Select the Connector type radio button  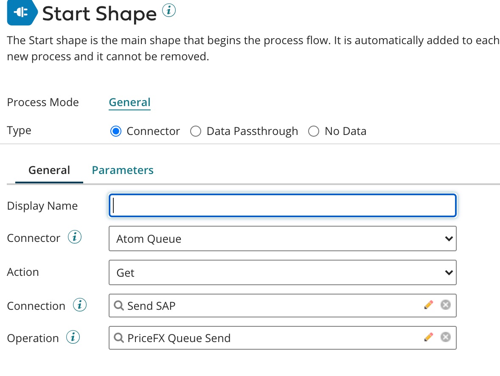pos(115,131)
